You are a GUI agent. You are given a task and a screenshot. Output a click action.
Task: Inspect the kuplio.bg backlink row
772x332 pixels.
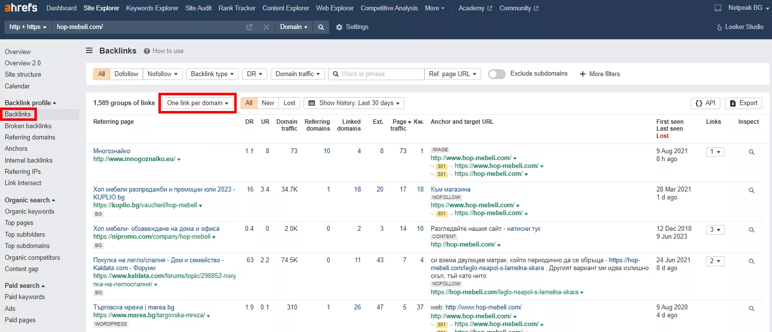pyautogui.click(x=751, y=191)
